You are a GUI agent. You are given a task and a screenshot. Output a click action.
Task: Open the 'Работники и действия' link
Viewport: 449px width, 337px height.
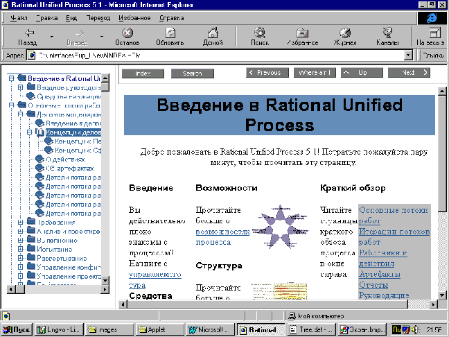[x=383, y=258]
